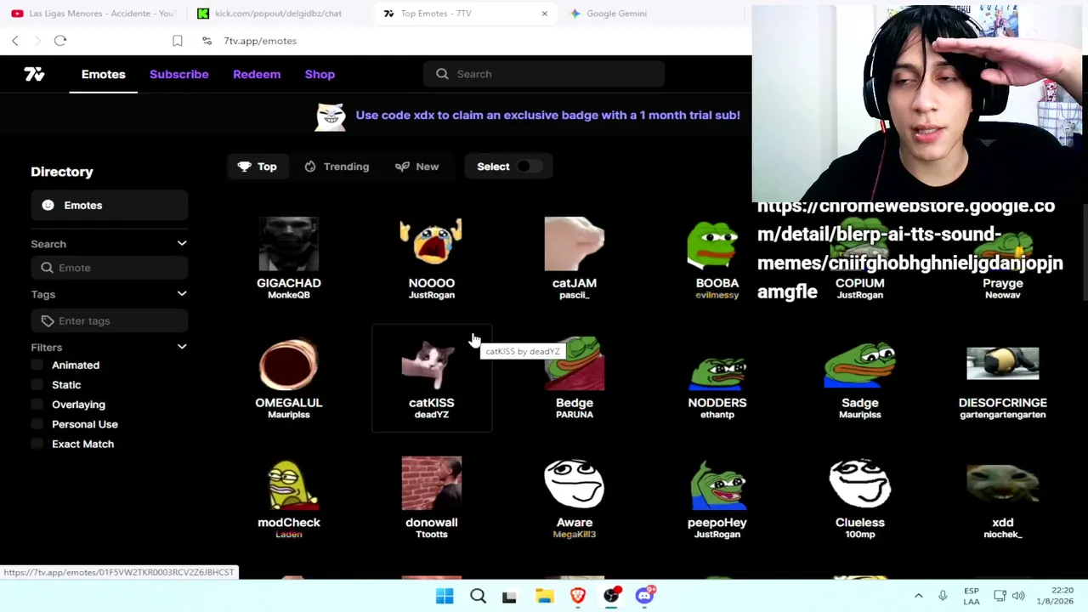This screenshot has width=1088, height=612.
Task: Click the microphone icon in the system tray
Action: [943, 596]
